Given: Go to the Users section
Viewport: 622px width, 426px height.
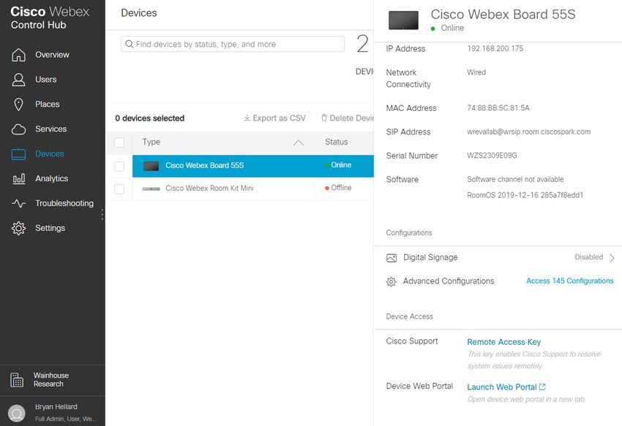Looking at the screenshot, I should (x=46, y=80).
